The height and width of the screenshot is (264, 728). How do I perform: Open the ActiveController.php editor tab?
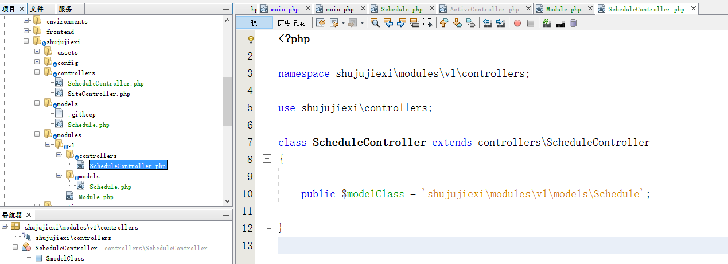click(484, 9)
